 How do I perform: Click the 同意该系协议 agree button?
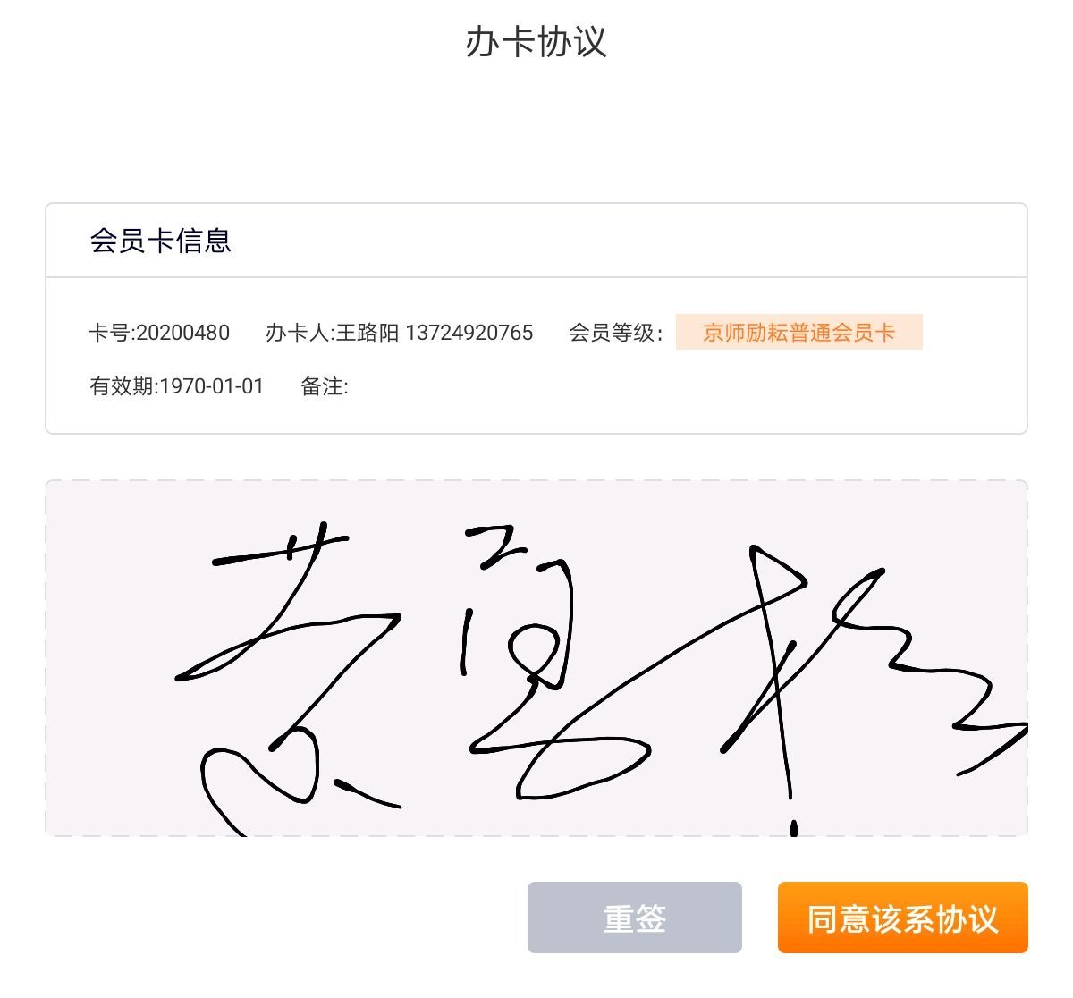pyautogui.click(x=902, y=918)
